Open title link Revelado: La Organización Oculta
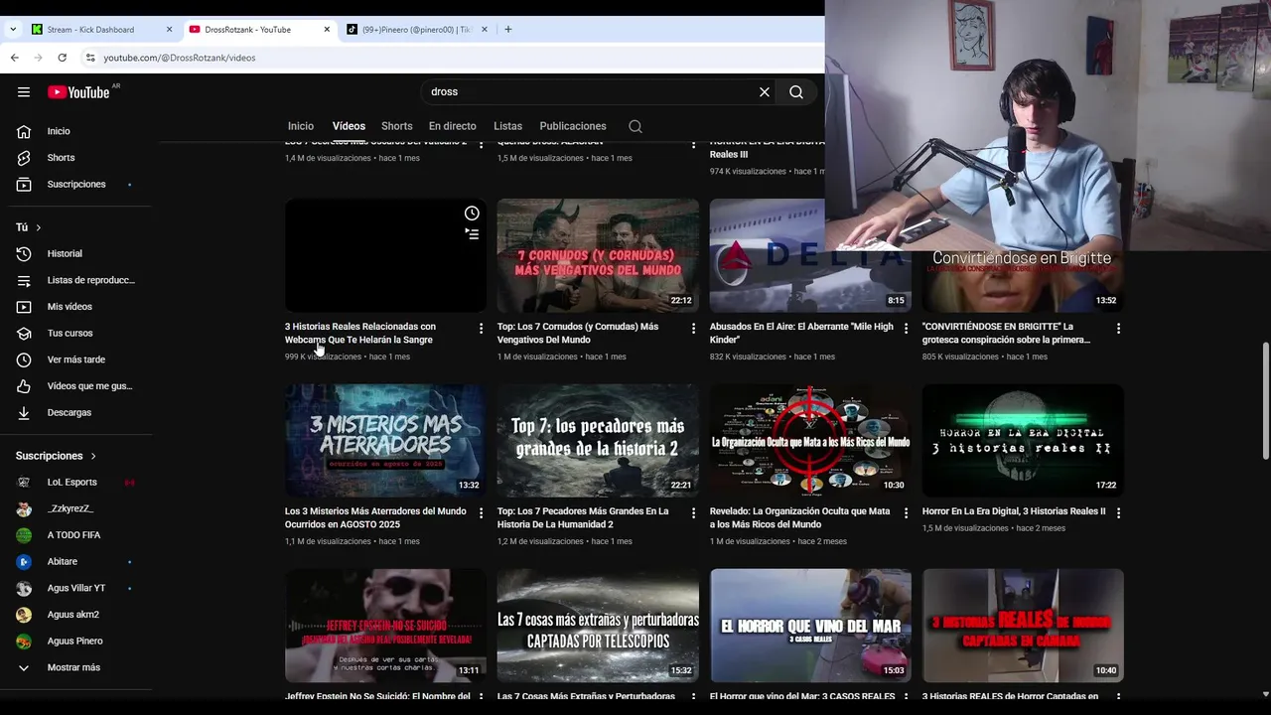This screenshot has height=715, width=1271. 800,518
